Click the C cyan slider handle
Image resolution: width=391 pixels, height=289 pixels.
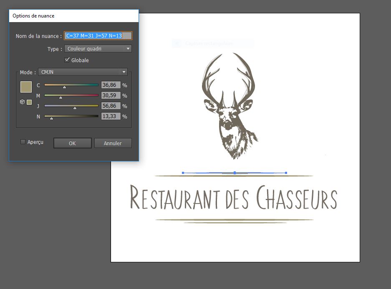[x=64, y=87]
